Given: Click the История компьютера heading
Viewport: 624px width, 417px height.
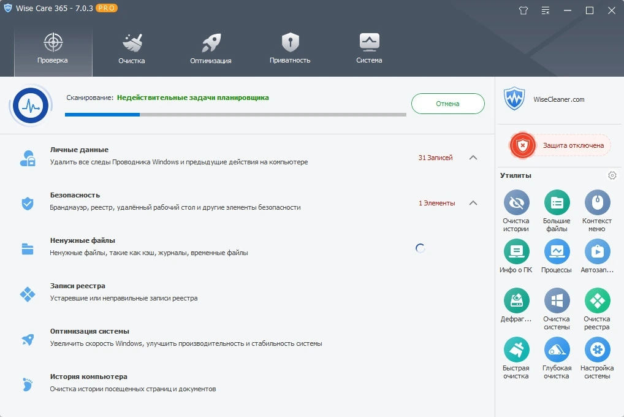Looking at the screenshot, I should click(89, 377).
